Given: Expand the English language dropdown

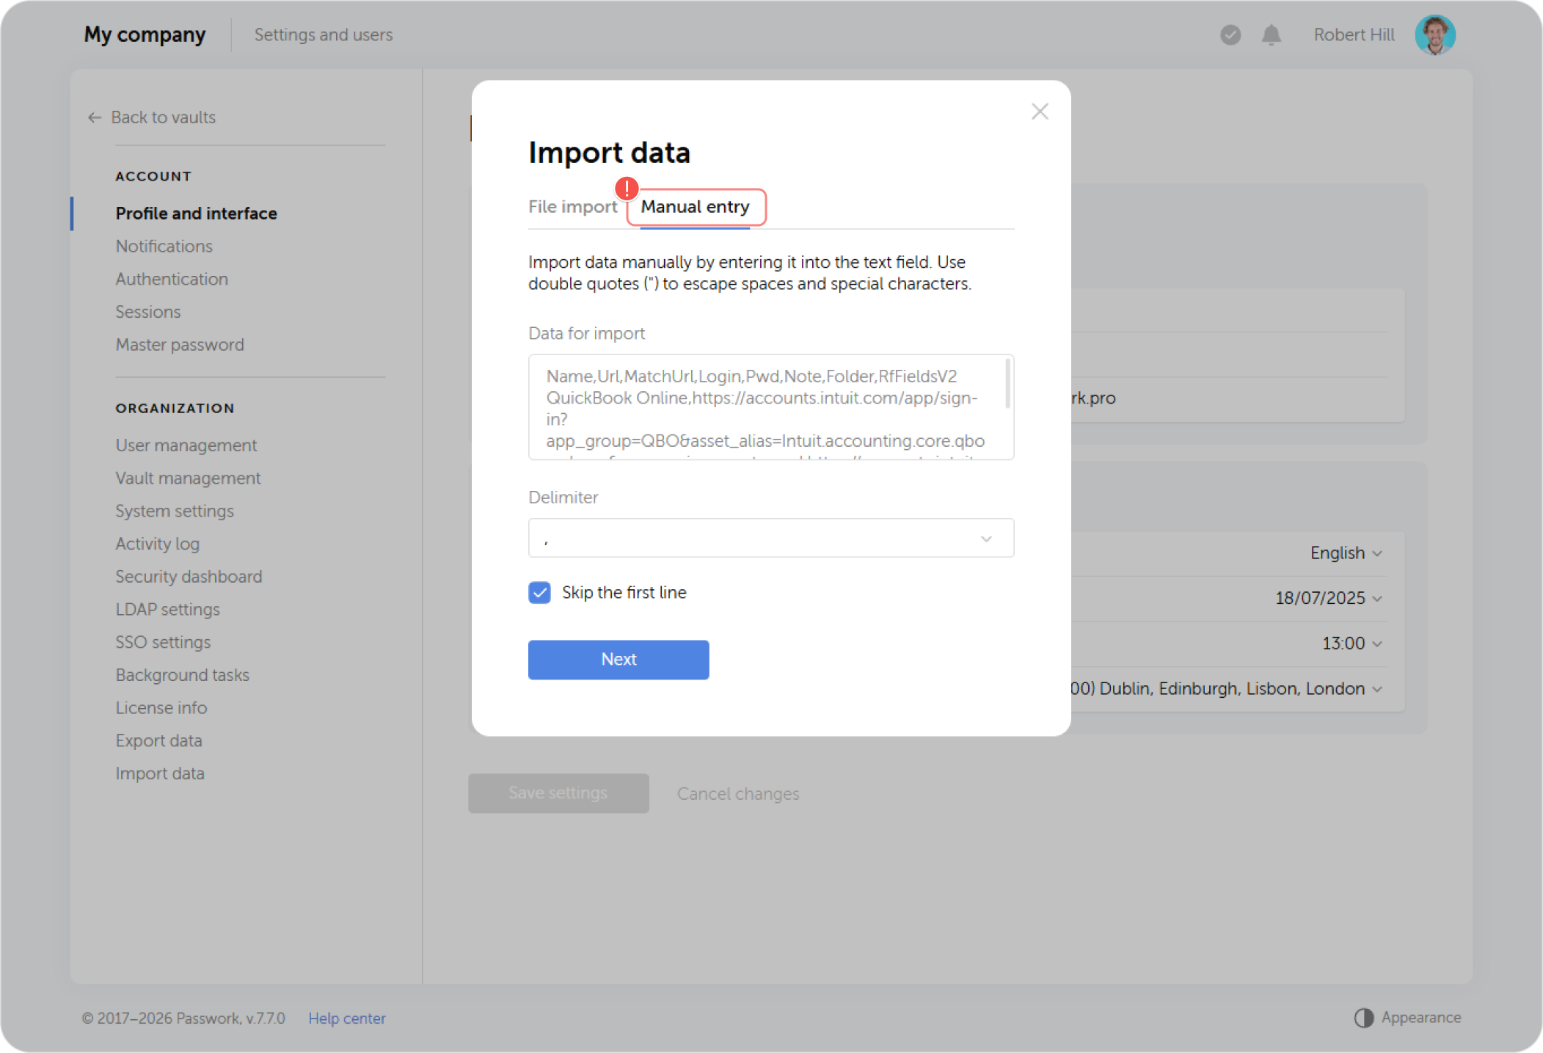Looking at the screenshot, I should click(1346, 553).
